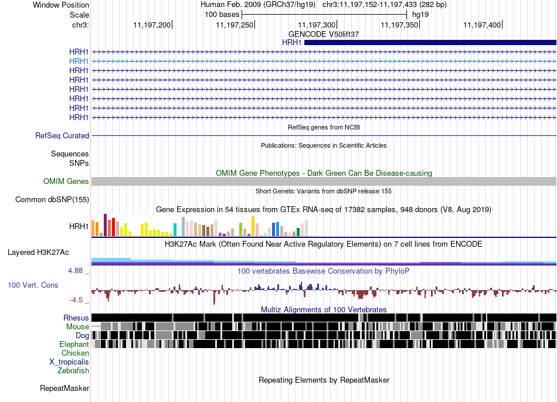The height and width of the screenshot is (402, 557).
Task: Select the 'Scale' track label
Action: 79,15
